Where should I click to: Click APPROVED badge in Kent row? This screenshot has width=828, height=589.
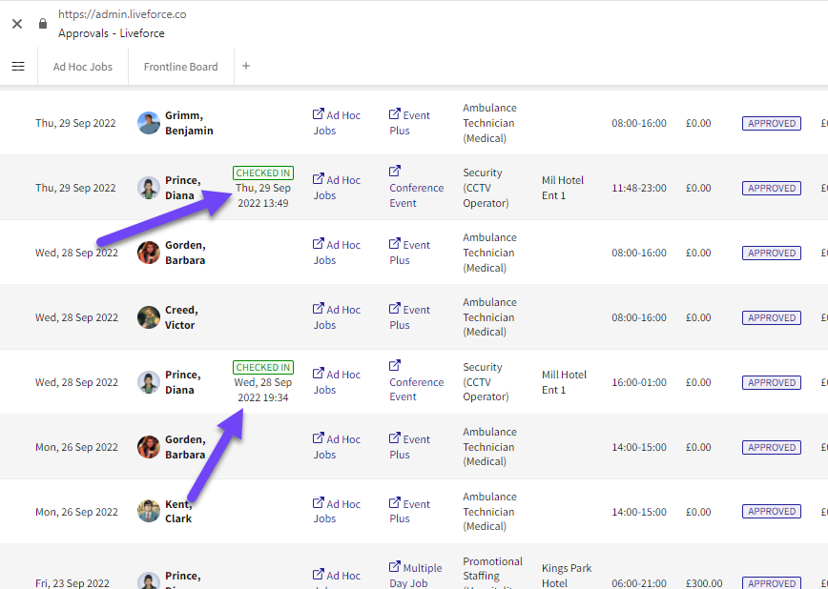(772, 512)
